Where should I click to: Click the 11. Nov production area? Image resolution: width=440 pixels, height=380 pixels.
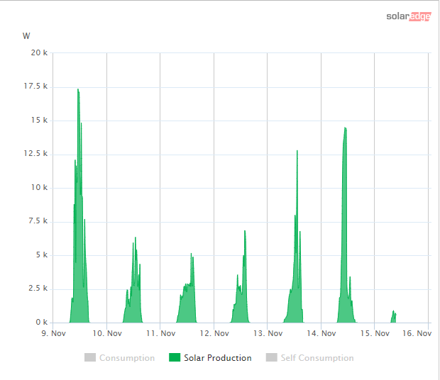[188, 306]
